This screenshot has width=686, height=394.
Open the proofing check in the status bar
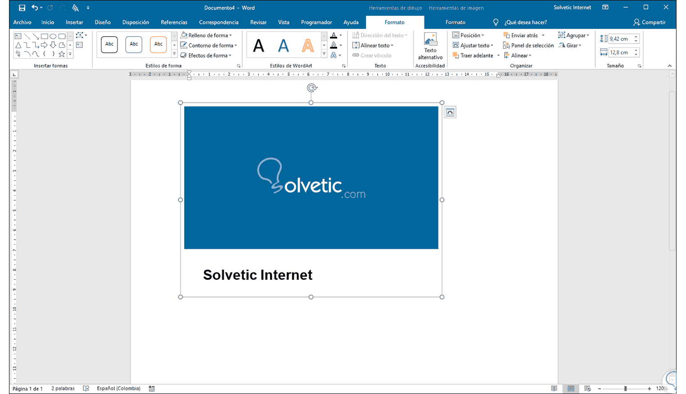click(x=86, y=389)
